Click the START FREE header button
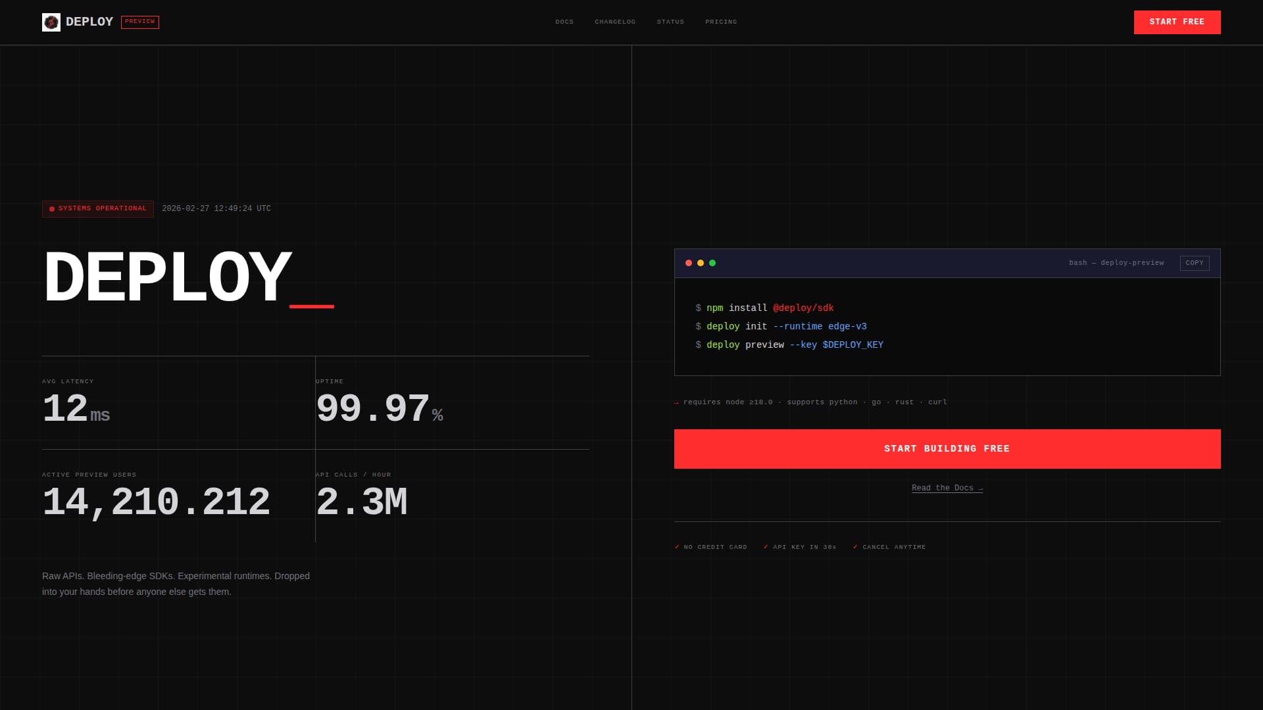Screen dimensions: 1263x710 1177,22
